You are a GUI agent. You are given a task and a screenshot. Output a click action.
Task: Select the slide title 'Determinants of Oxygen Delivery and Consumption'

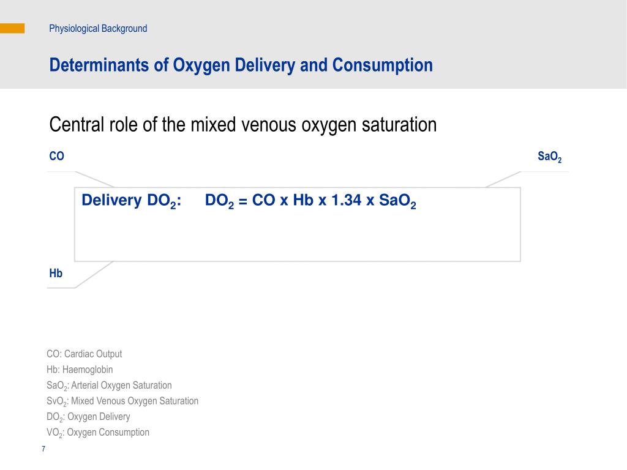(x=241, y=65)
